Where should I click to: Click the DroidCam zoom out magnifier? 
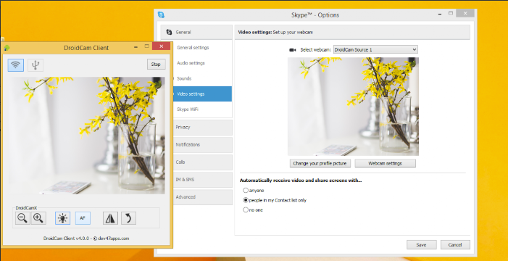click(22, 218)
